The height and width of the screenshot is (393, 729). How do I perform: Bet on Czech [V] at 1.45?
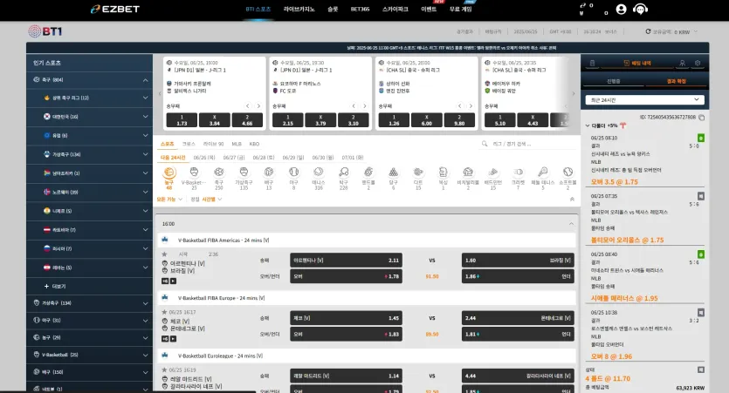coord(347,318)
